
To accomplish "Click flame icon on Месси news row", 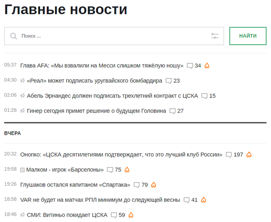I will click(x=207, y=65).
